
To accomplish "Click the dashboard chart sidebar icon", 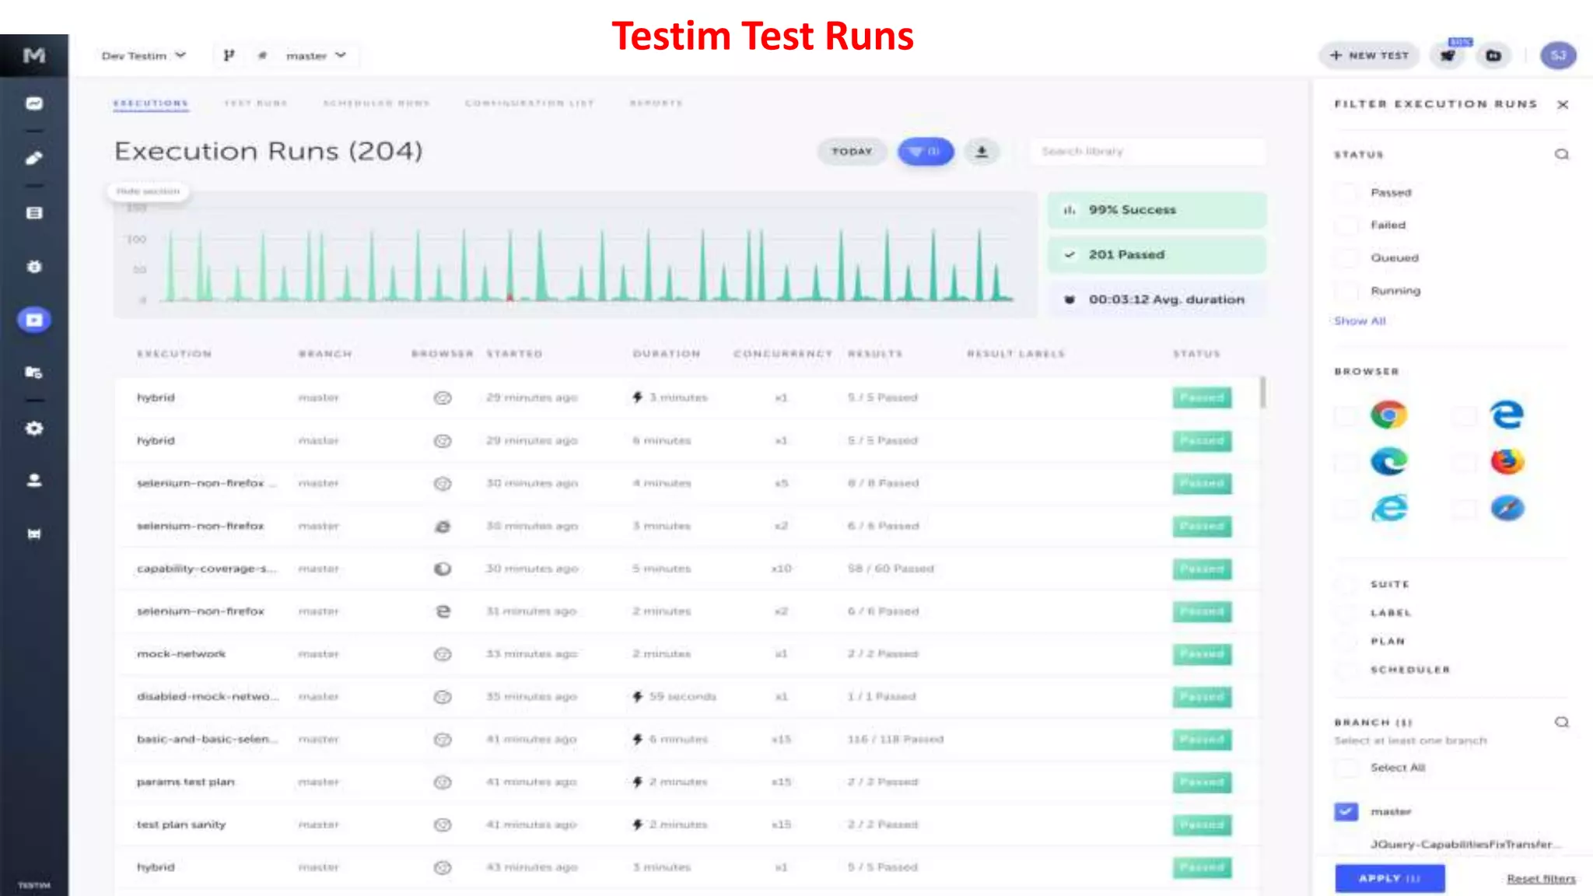I will click(x=34, y=103).
